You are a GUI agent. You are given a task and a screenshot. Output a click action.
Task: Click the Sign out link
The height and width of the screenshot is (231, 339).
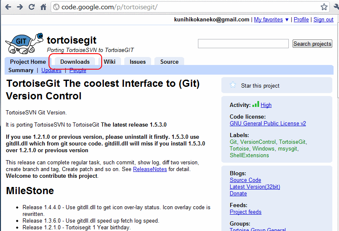coord(324,20)
